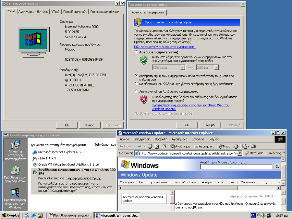Click 'Πώς λειτουργούν οι Αυτόματες ενημερώσεις' link
The width and height of the screenshot is (292, 219).
[x=165, y=47]
